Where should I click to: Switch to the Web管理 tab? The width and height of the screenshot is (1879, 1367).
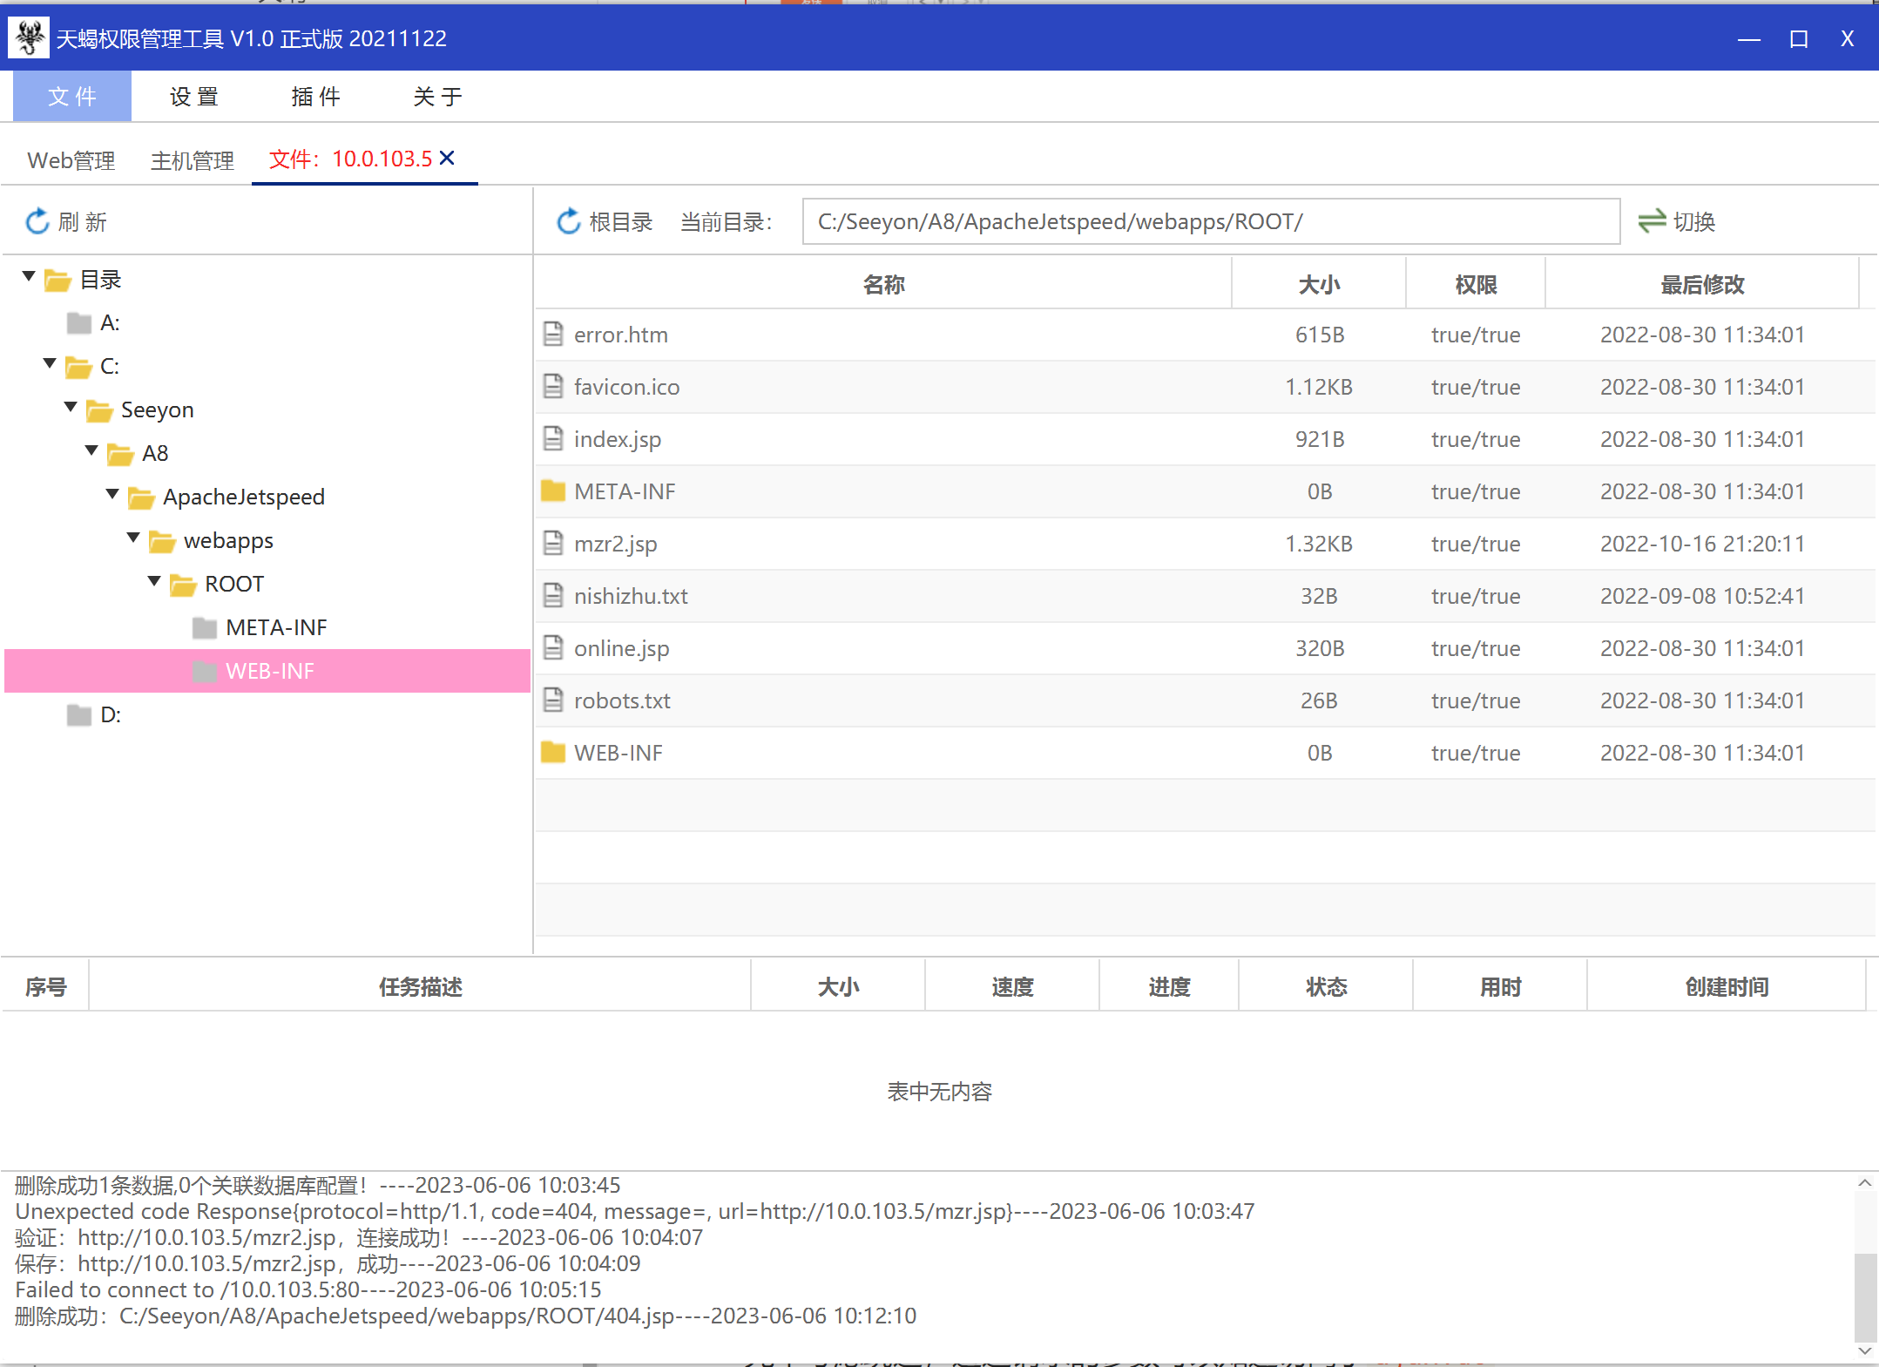click(71, 160)
